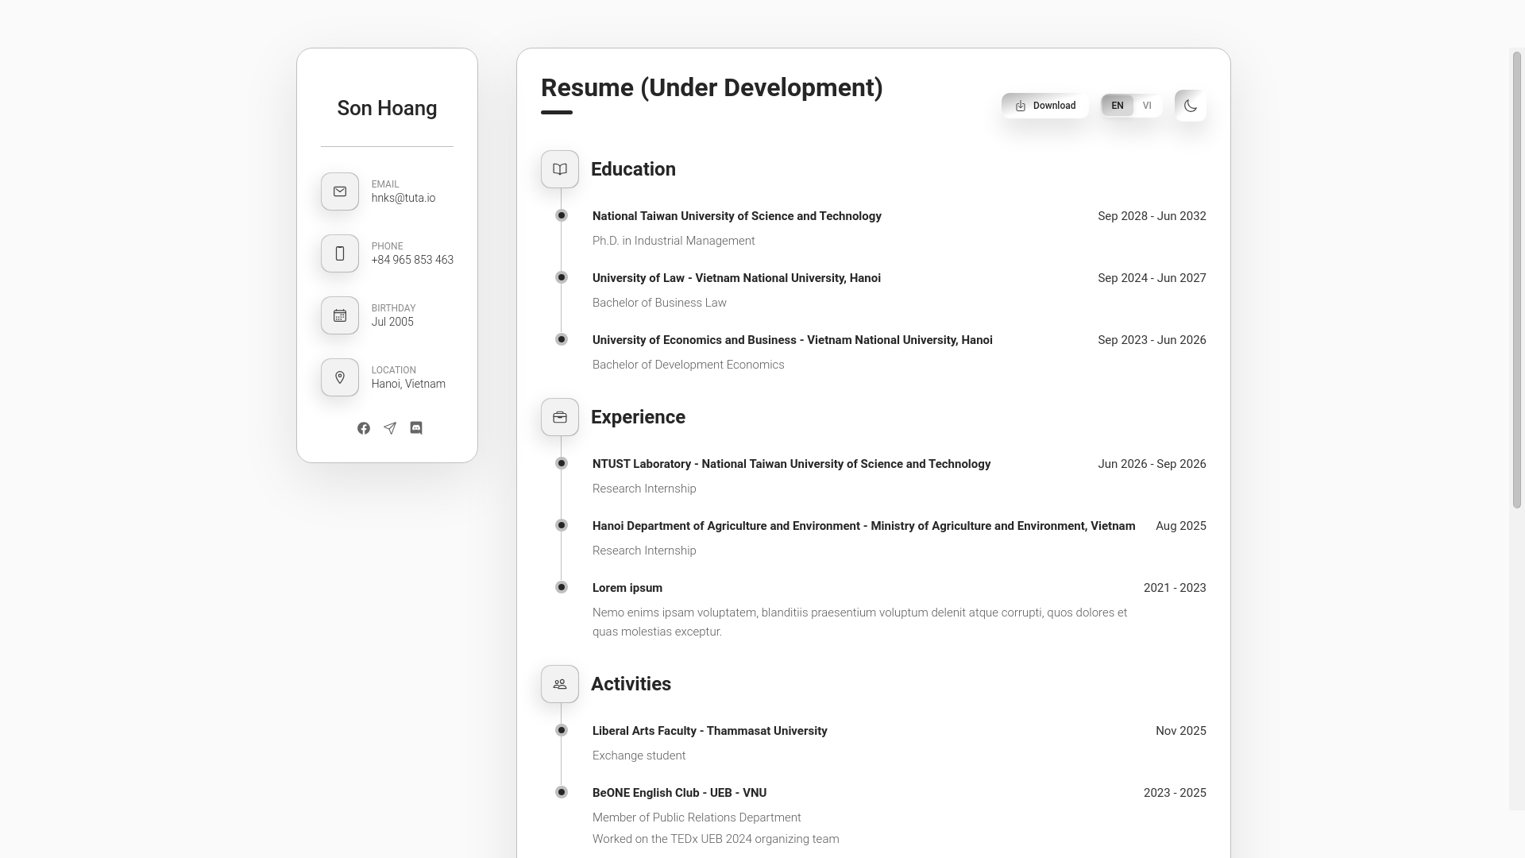The image size is (1525, 858).
Task: Click Ph.D. in Industrial Management text
Action: [x=674, y=241]
